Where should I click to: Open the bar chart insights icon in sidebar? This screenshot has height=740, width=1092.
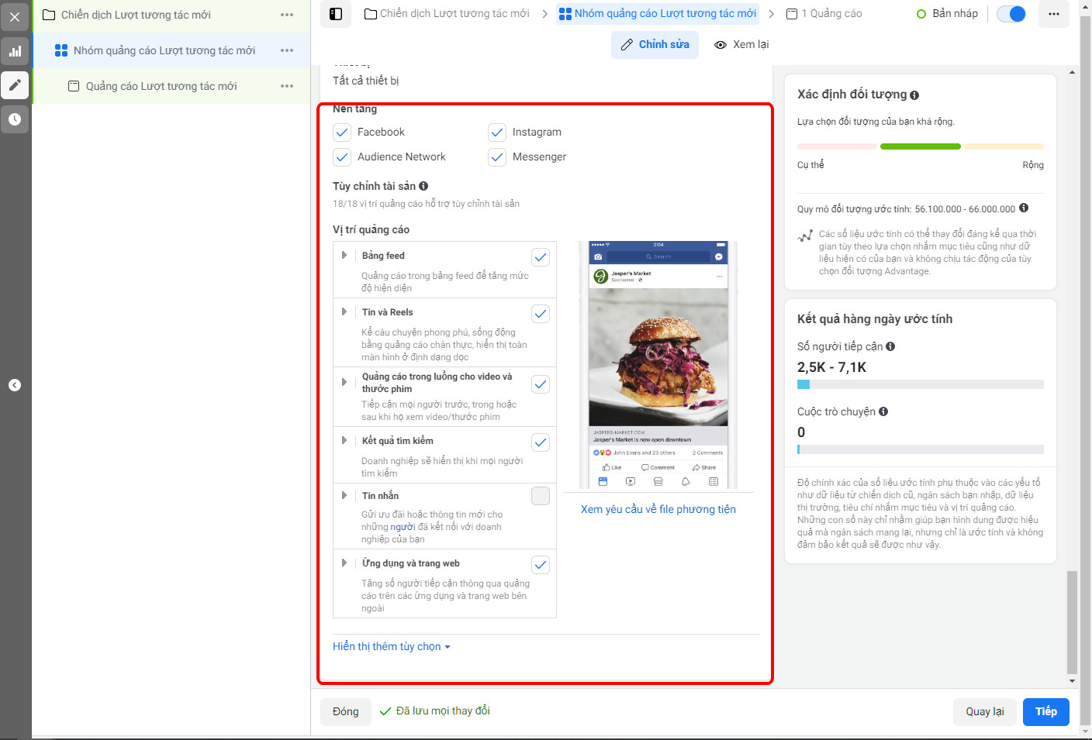(15, 51)
